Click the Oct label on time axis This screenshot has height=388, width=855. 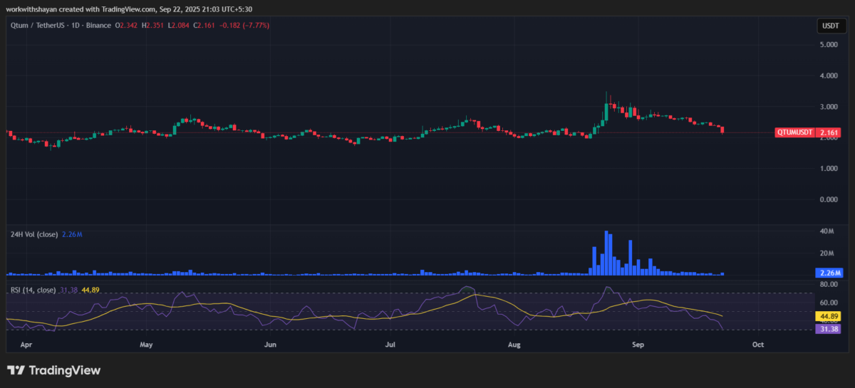coord(758,345)
